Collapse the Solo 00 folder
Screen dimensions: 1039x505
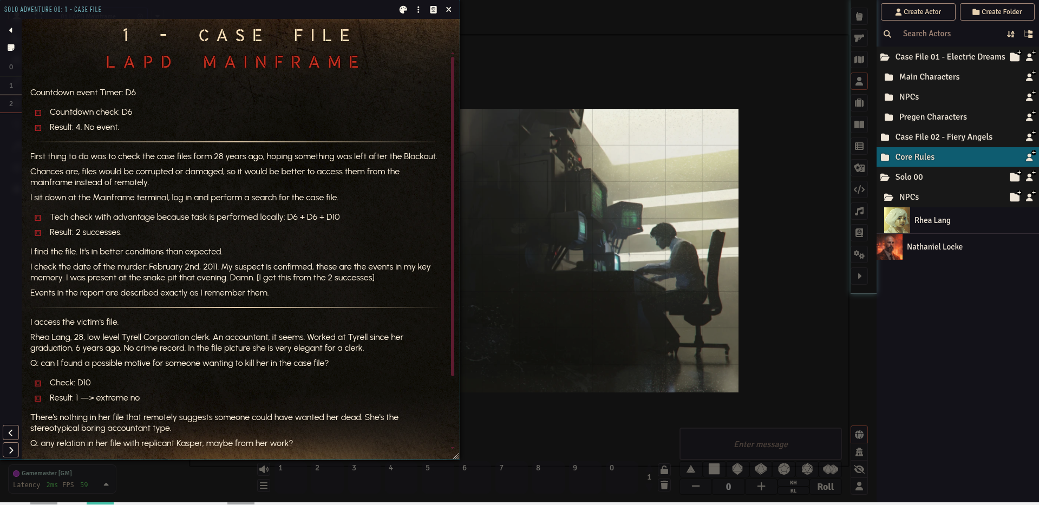coord(909,177)
